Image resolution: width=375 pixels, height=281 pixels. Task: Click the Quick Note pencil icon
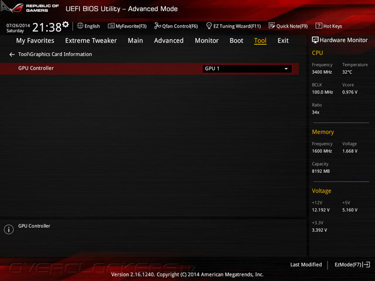pos(272,26)
